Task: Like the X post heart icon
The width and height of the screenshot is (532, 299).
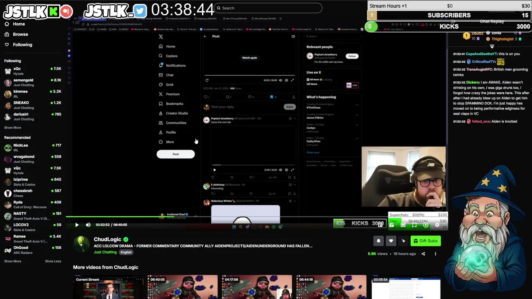Action: [x=249, y=97]
